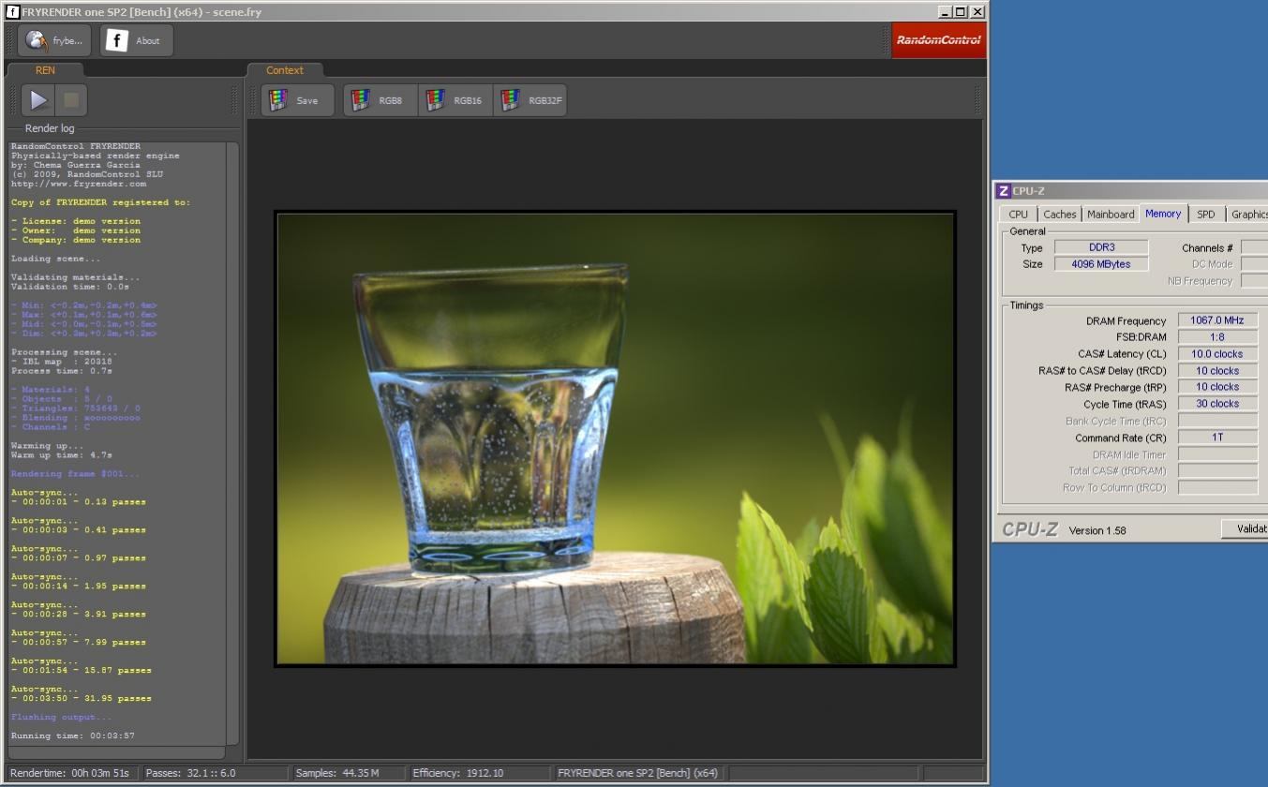Select the RGB16 output format button
The width and height of the screenshot is (1268, 787).
click(x=455, y=100)
